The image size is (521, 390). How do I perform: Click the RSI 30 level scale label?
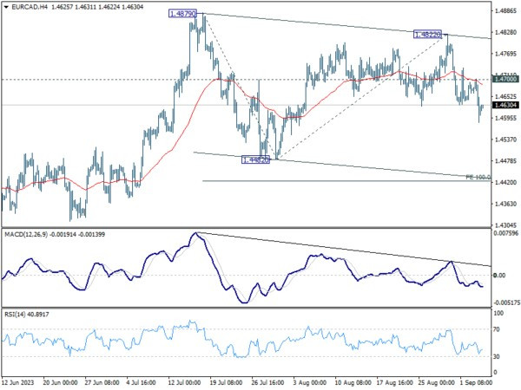point(497,356)
